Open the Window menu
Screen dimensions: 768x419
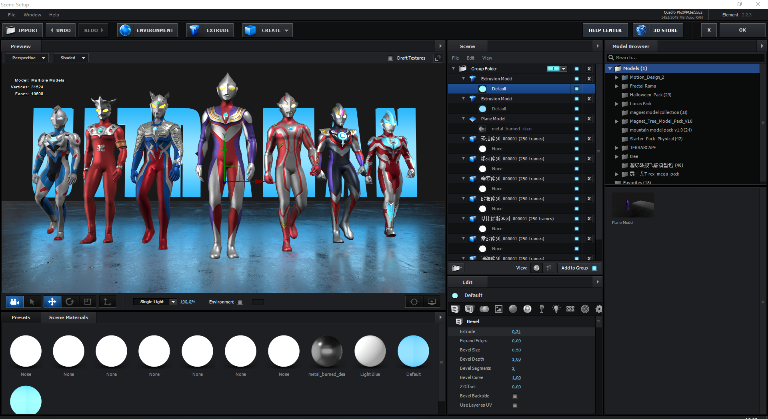pyautogui.click(x=32, y=15)
